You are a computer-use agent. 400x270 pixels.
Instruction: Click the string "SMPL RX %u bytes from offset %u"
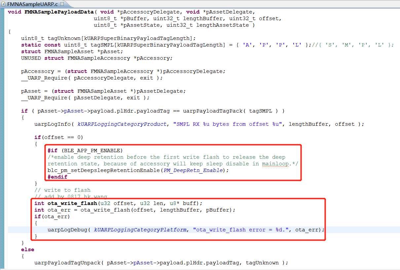pos(228,124)
